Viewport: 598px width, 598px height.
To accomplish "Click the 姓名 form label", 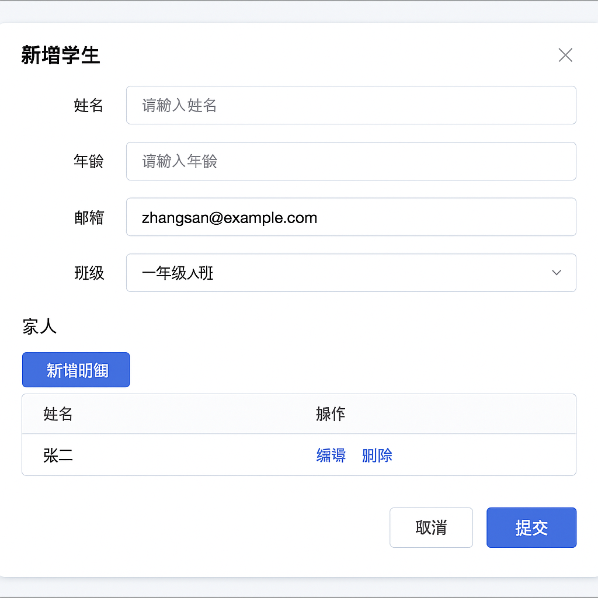I will (x=89, y=105).
